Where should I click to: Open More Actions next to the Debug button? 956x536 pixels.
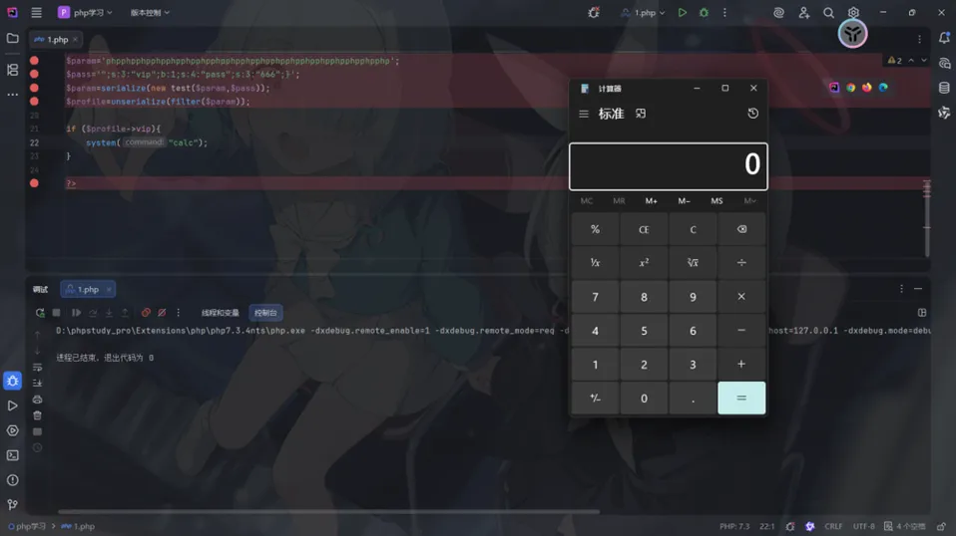[724, 12]
